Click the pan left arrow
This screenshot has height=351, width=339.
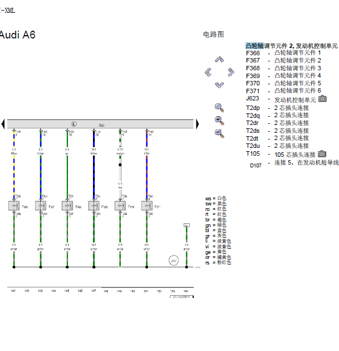coord(208,73)
